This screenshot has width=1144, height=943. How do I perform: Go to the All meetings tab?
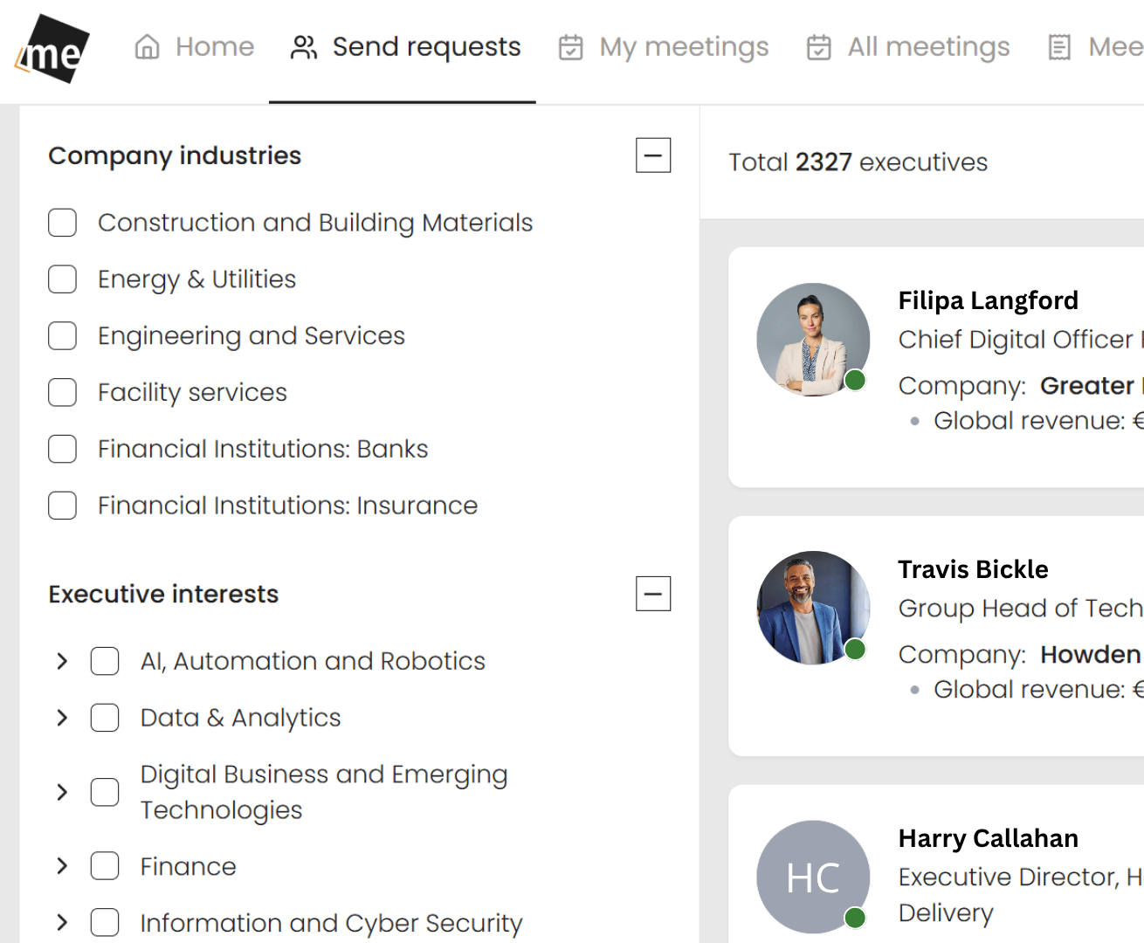[927, 47]
